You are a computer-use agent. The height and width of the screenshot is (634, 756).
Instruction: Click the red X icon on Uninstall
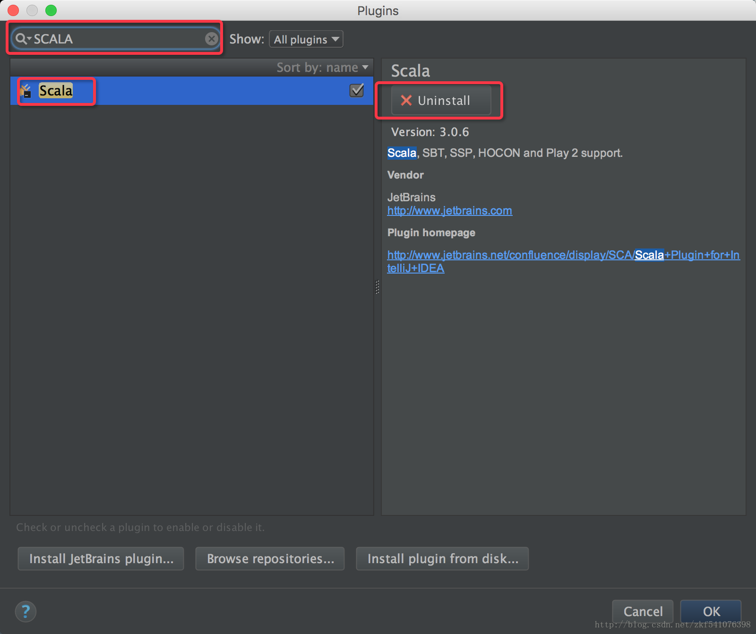406,100
